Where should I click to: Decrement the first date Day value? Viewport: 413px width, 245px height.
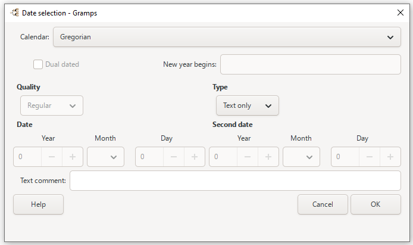pos(173,157)
